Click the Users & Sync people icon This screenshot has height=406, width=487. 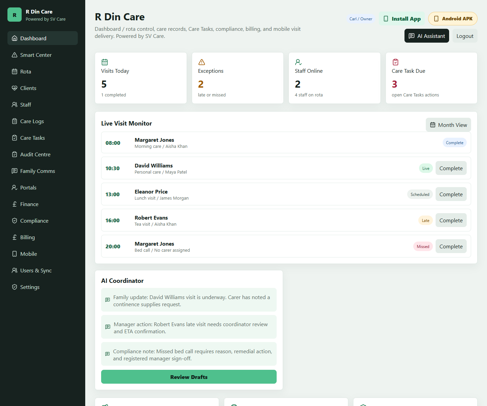(15, 270)
